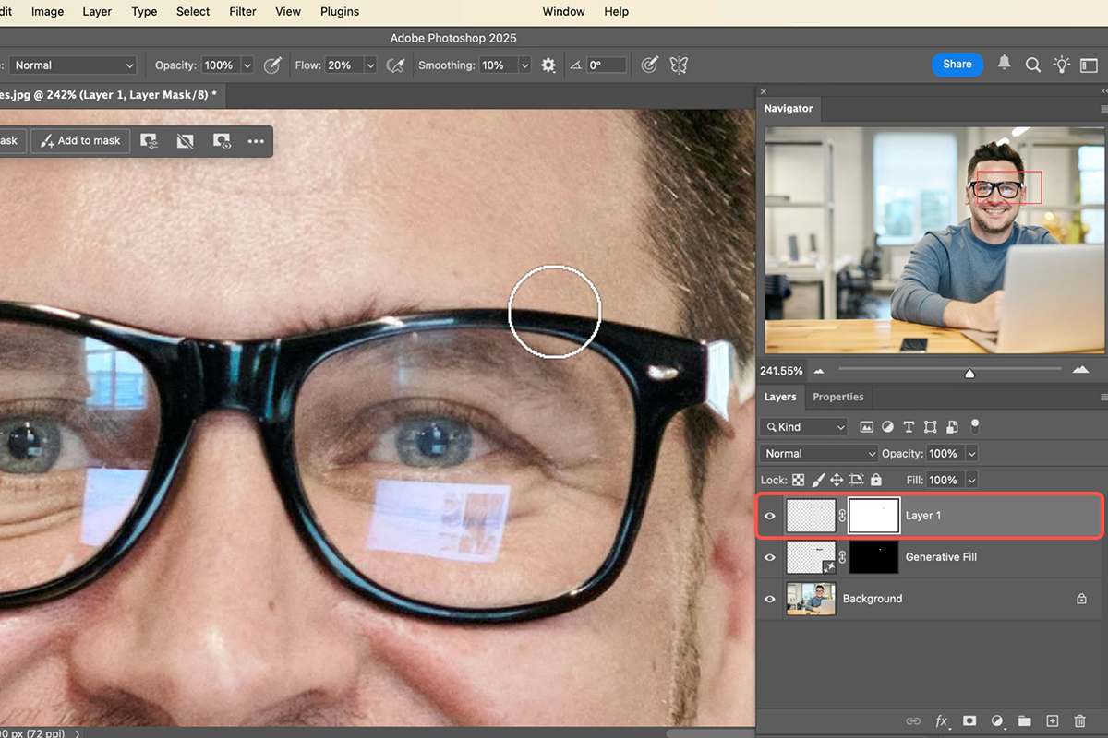Open the layer blending mode Normal dropdown
The width and height of the screenshot is (1108, 738).
[818, 454]
